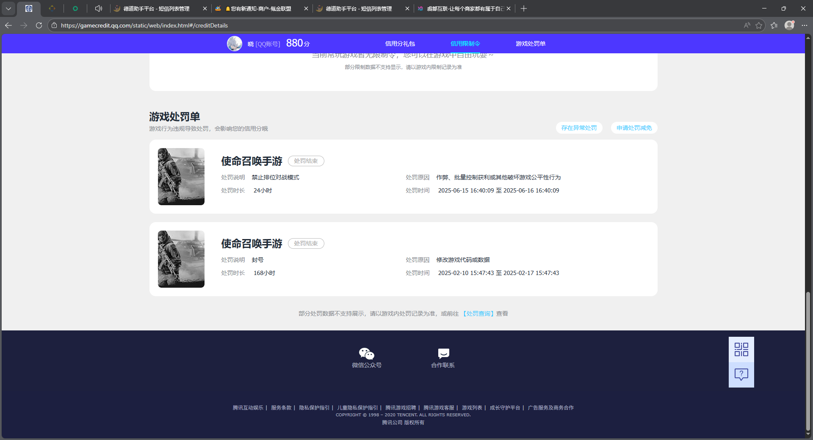Click the 存在异常处罚 button
The height and width of the screenshot is (440, 813).
click(x=579, y=128)
